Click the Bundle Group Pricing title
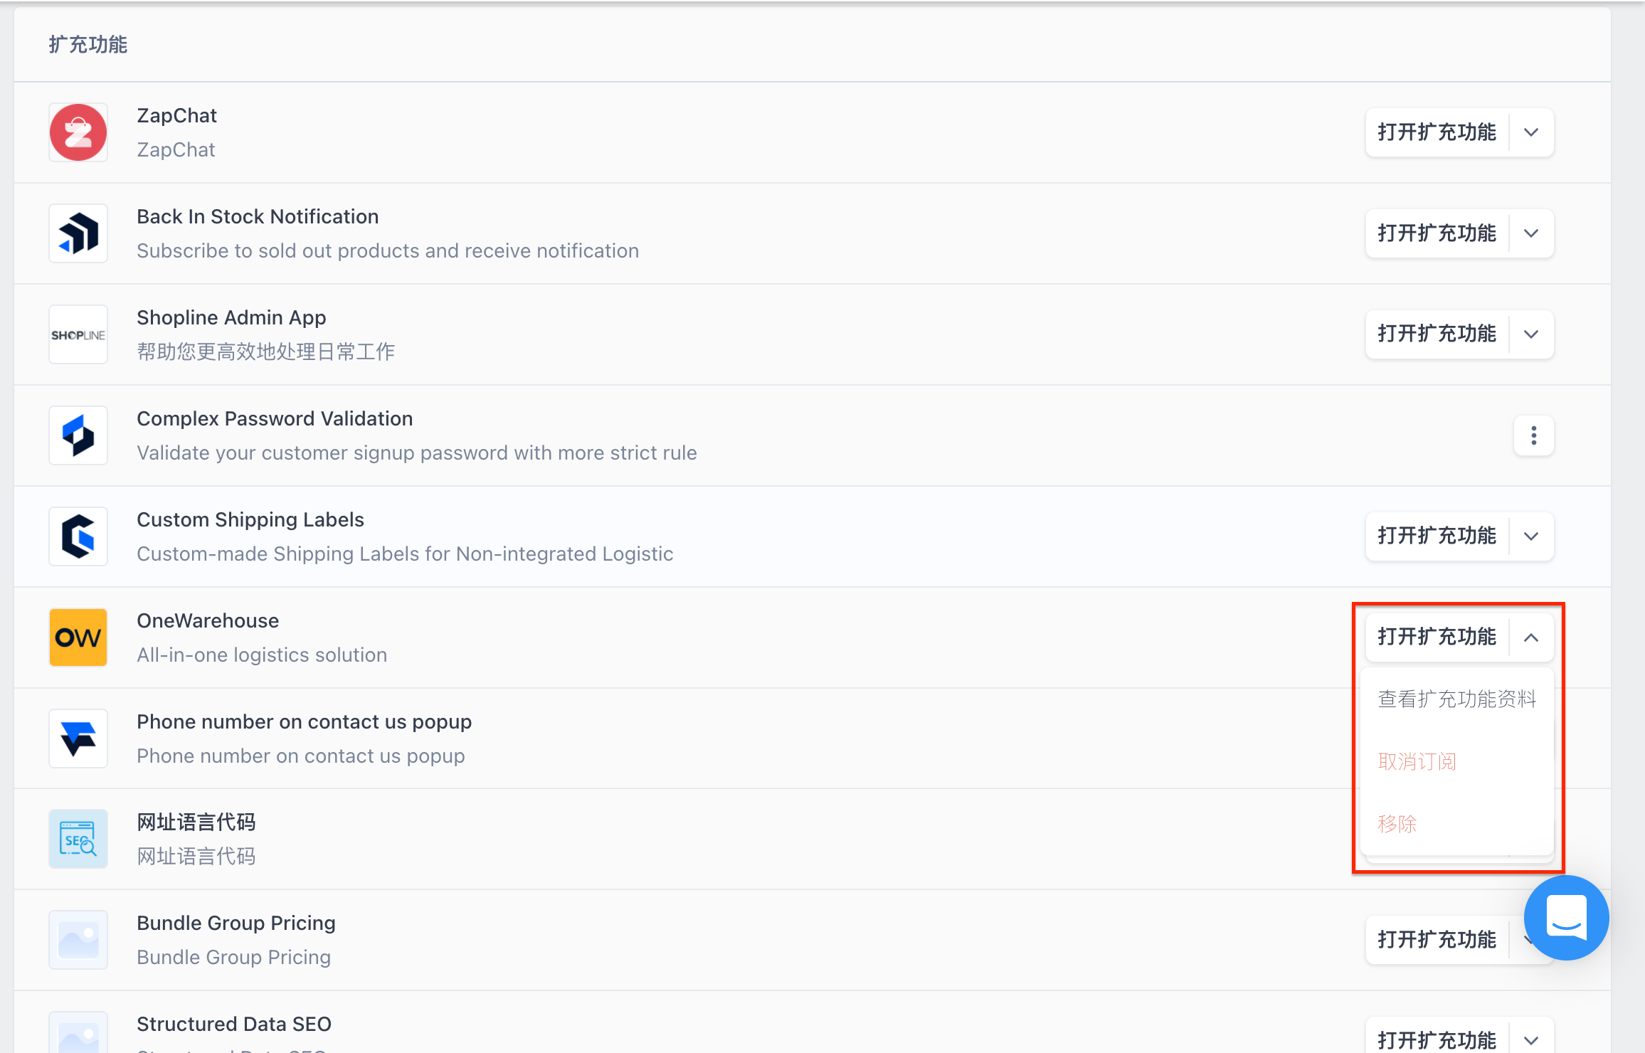 236,923
